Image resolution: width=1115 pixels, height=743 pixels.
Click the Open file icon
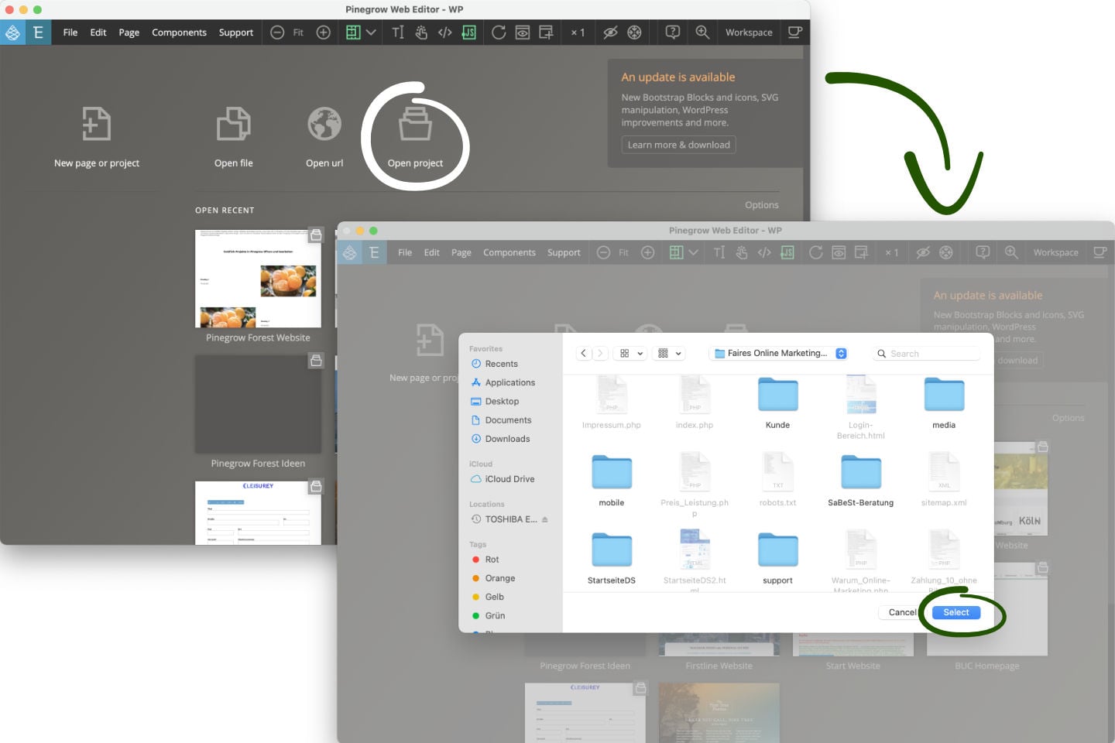tap(233, 124)
